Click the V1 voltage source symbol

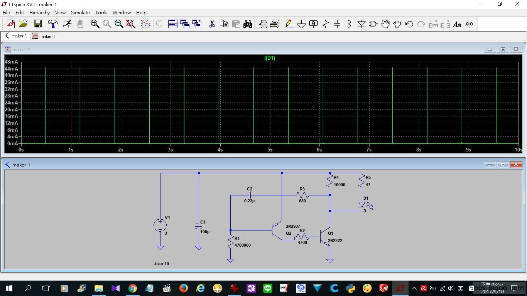160,225
